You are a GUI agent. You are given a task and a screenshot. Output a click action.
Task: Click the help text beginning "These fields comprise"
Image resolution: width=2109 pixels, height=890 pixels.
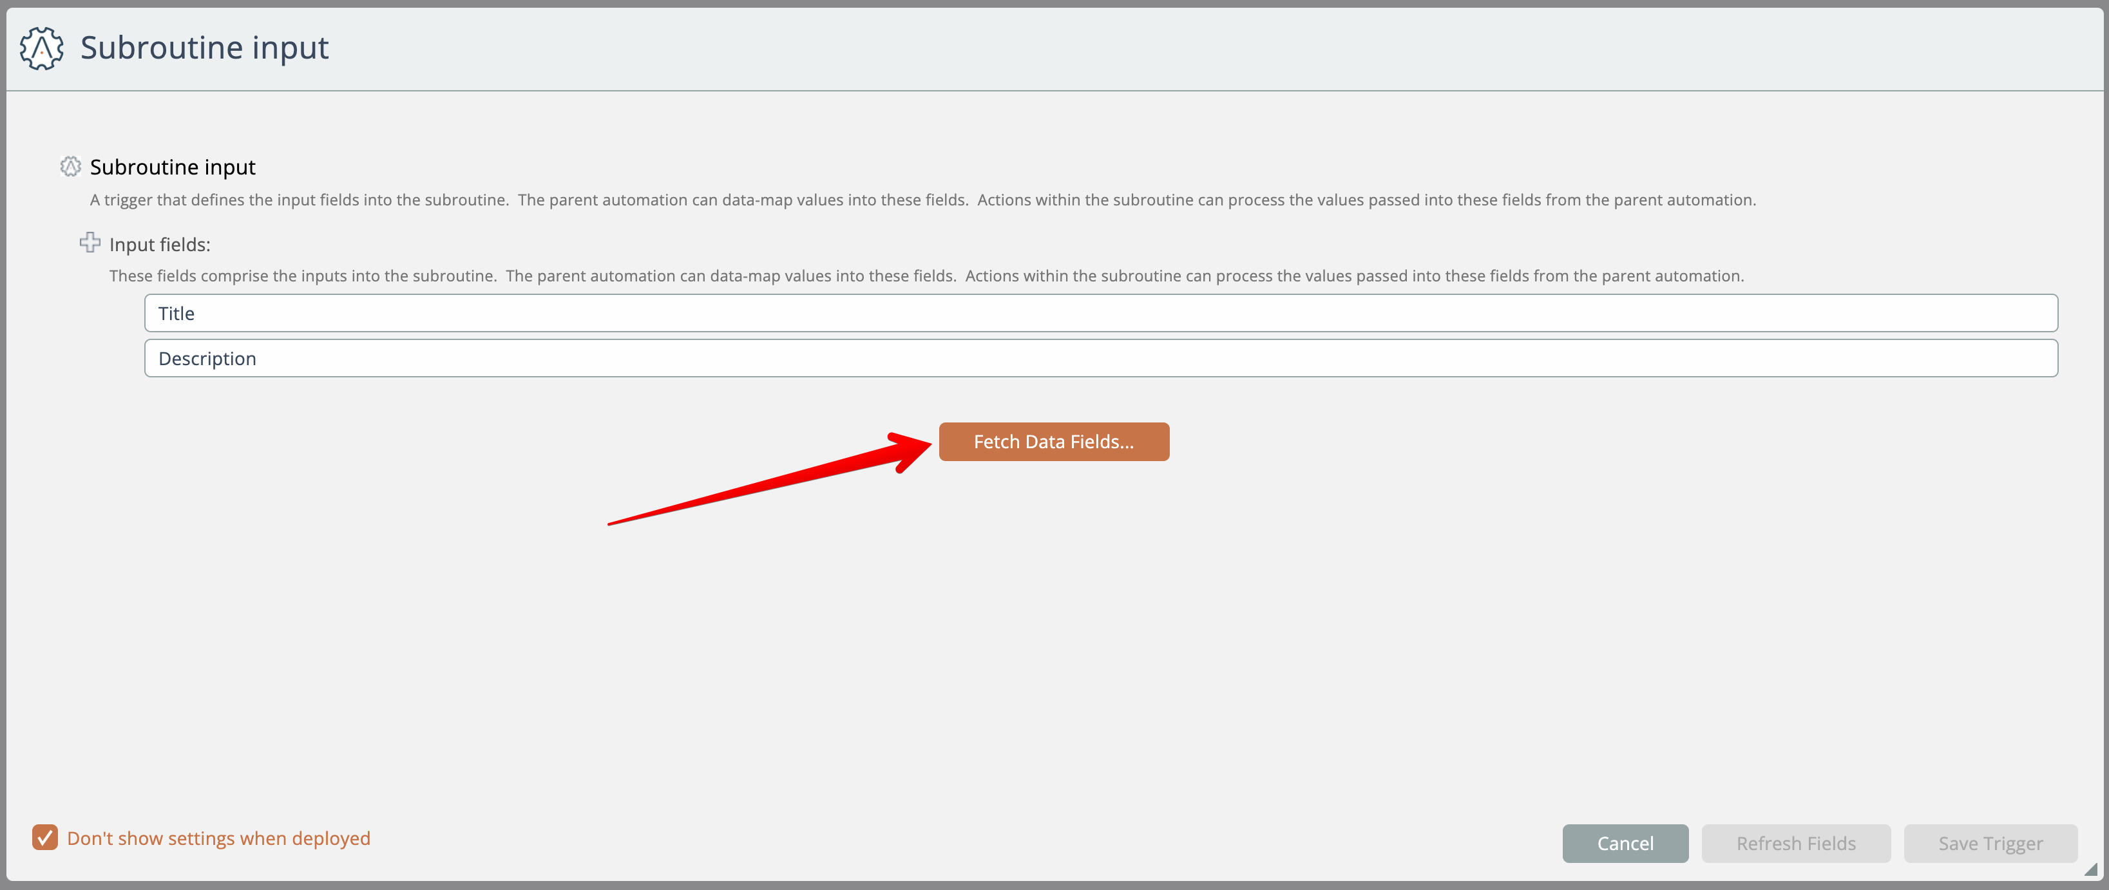926,276
